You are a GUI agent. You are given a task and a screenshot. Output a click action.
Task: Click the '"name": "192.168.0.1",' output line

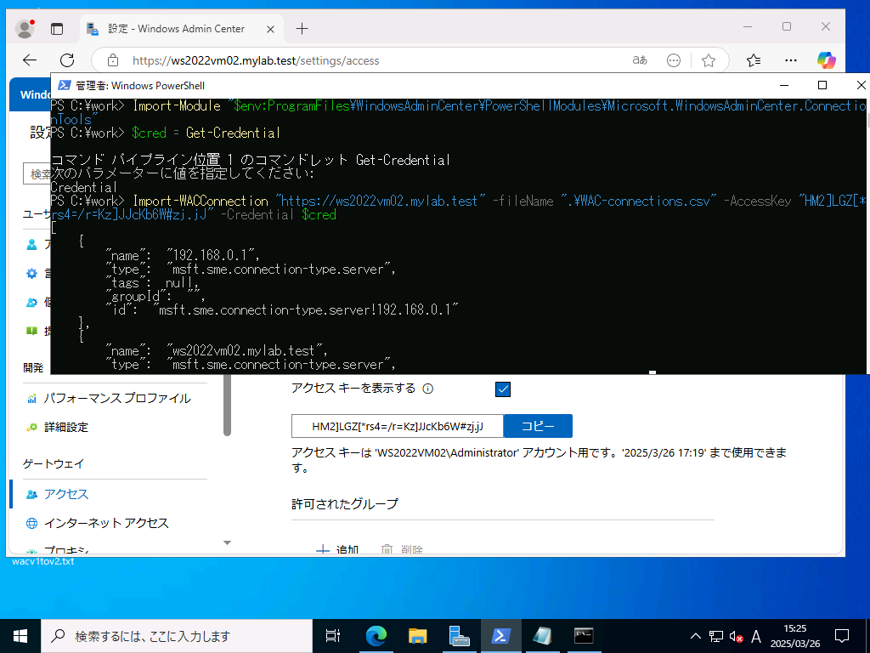tap(183, 255)
